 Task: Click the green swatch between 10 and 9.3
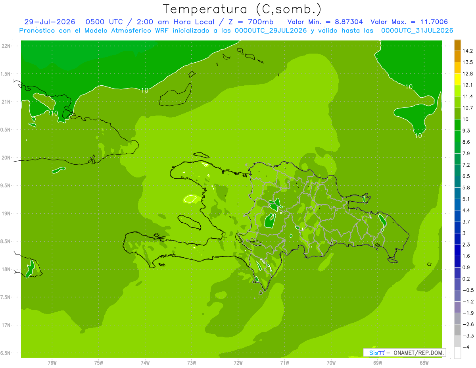pos(457,125)
